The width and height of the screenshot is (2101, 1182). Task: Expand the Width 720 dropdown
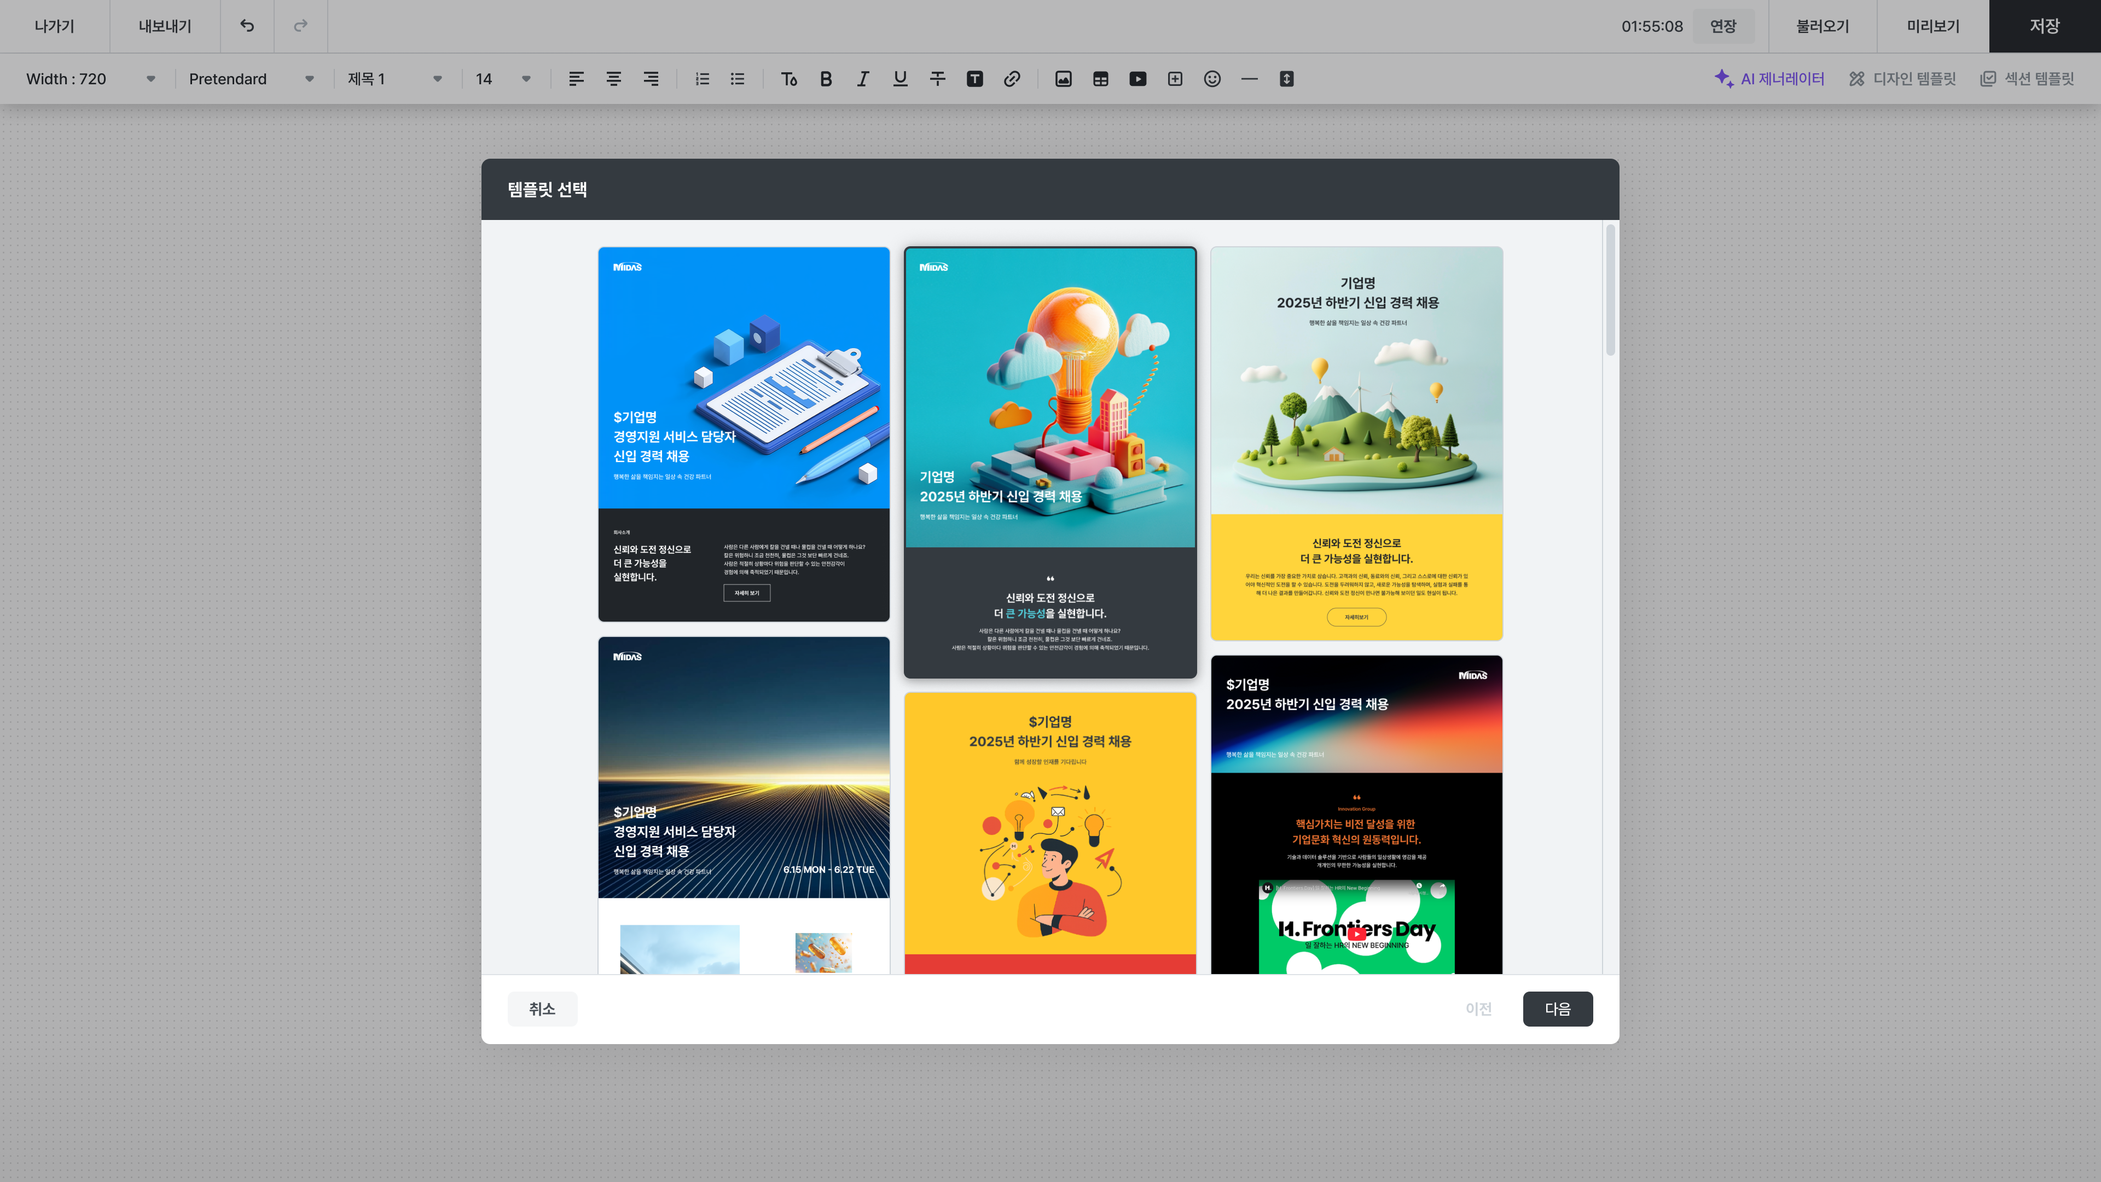tap(90, 79)
